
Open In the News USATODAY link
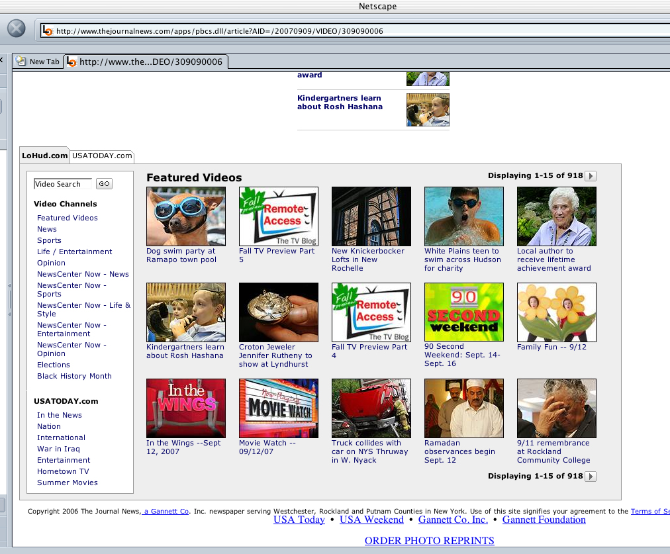coord(60,415)
